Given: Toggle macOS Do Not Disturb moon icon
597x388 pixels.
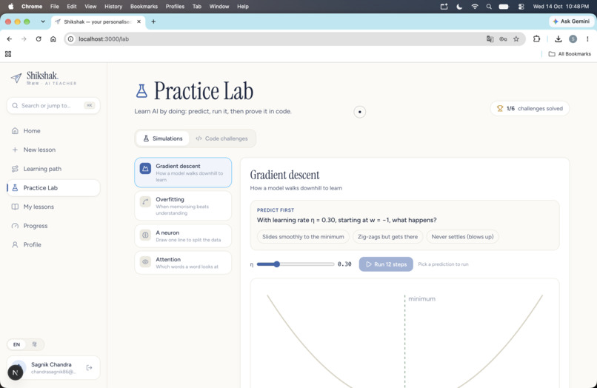Looking at the screenshot, I should point(459,7).
